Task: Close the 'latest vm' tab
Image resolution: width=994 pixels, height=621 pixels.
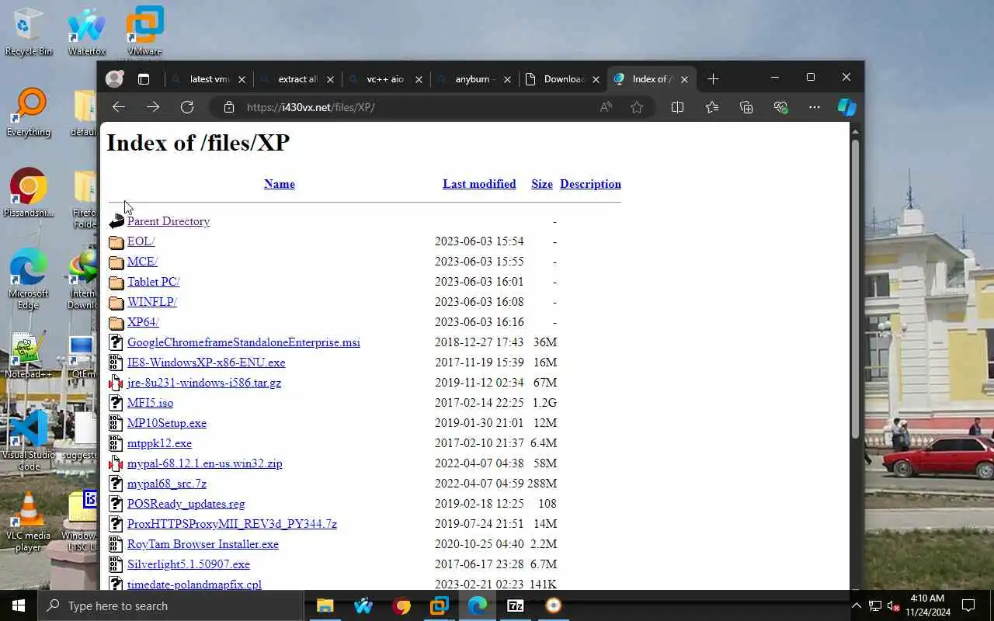Action: tap(242, 79)
